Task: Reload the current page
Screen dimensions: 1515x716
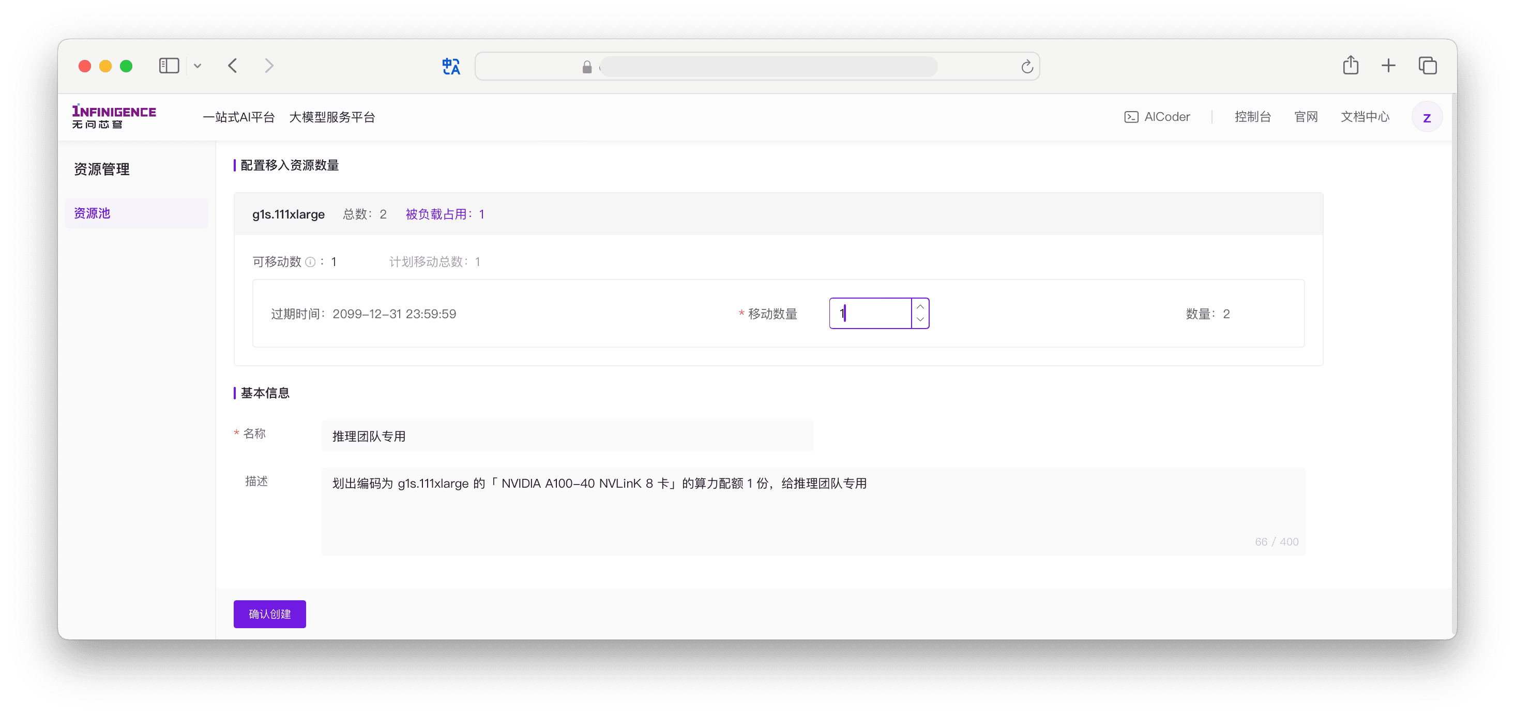Action: pyautogui.click(x=1027, y=67)
